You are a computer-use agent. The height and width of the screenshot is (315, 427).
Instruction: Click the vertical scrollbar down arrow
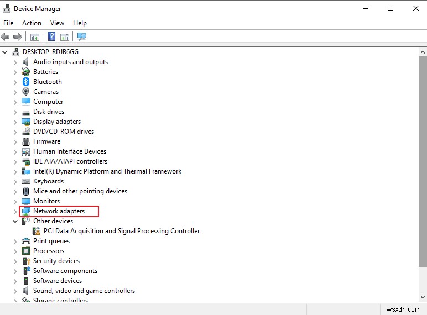423,297
